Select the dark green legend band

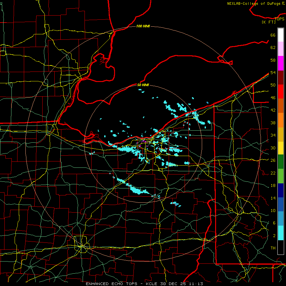click(281, 162)
